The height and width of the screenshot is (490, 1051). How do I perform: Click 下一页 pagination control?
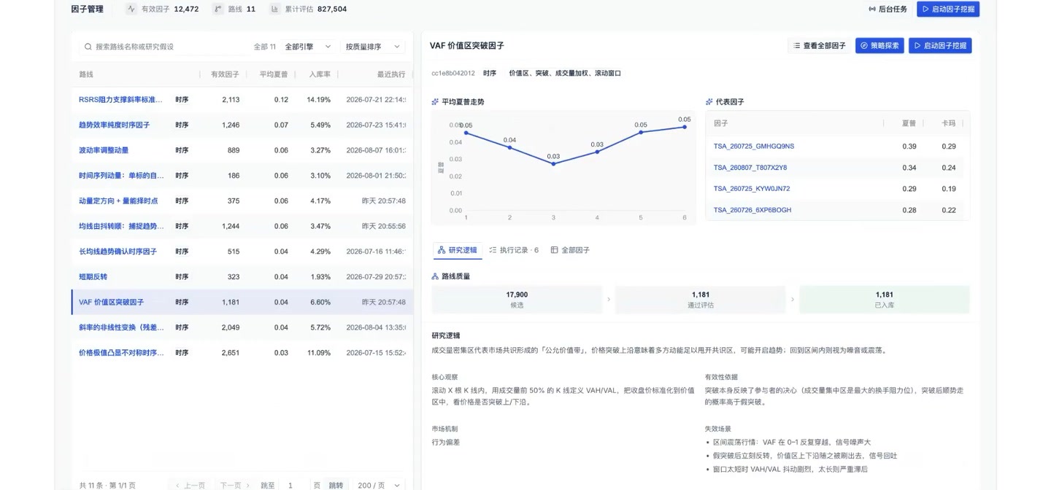(235, 485)
